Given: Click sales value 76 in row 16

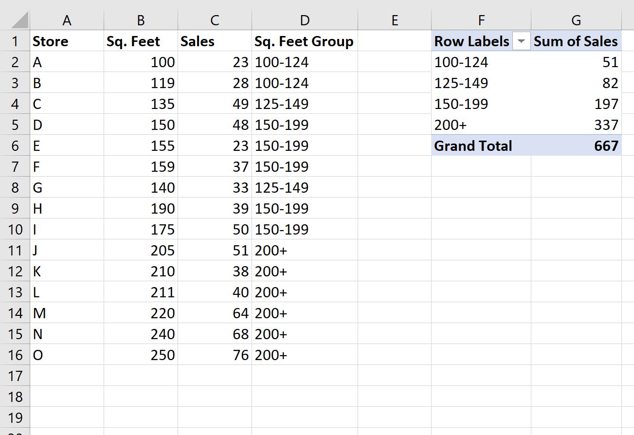Looking at the screenshot, I should 215,355.
